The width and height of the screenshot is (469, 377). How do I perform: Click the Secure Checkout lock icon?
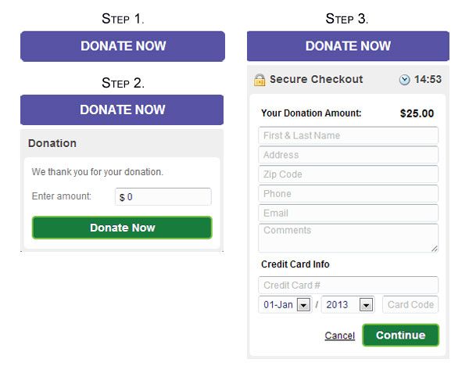(x=260, y=80)
